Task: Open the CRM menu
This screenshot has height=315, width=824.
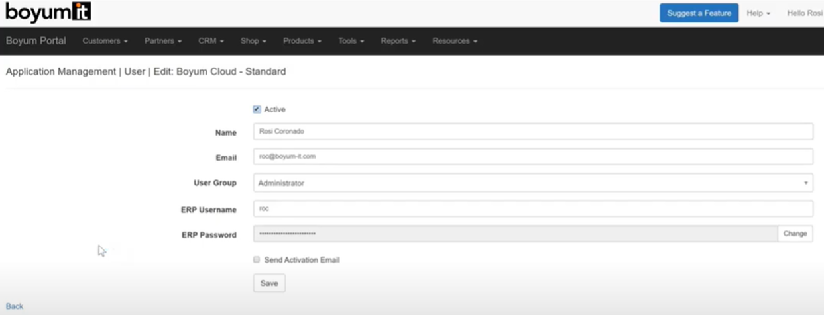Action: pyautogui.click(x=211, y=41)
